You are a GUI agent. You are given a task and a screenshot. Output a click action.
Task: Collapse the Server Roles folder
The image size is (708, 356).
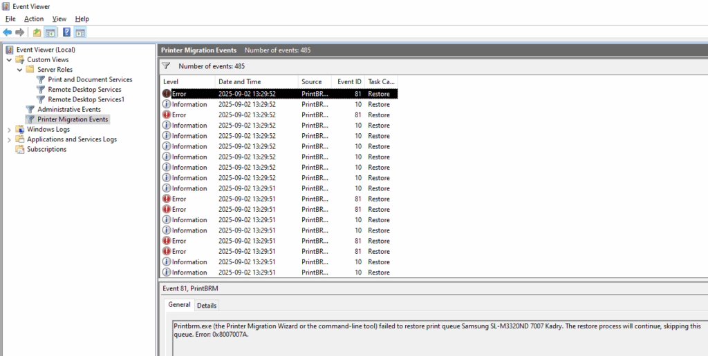tap(19, 70)
